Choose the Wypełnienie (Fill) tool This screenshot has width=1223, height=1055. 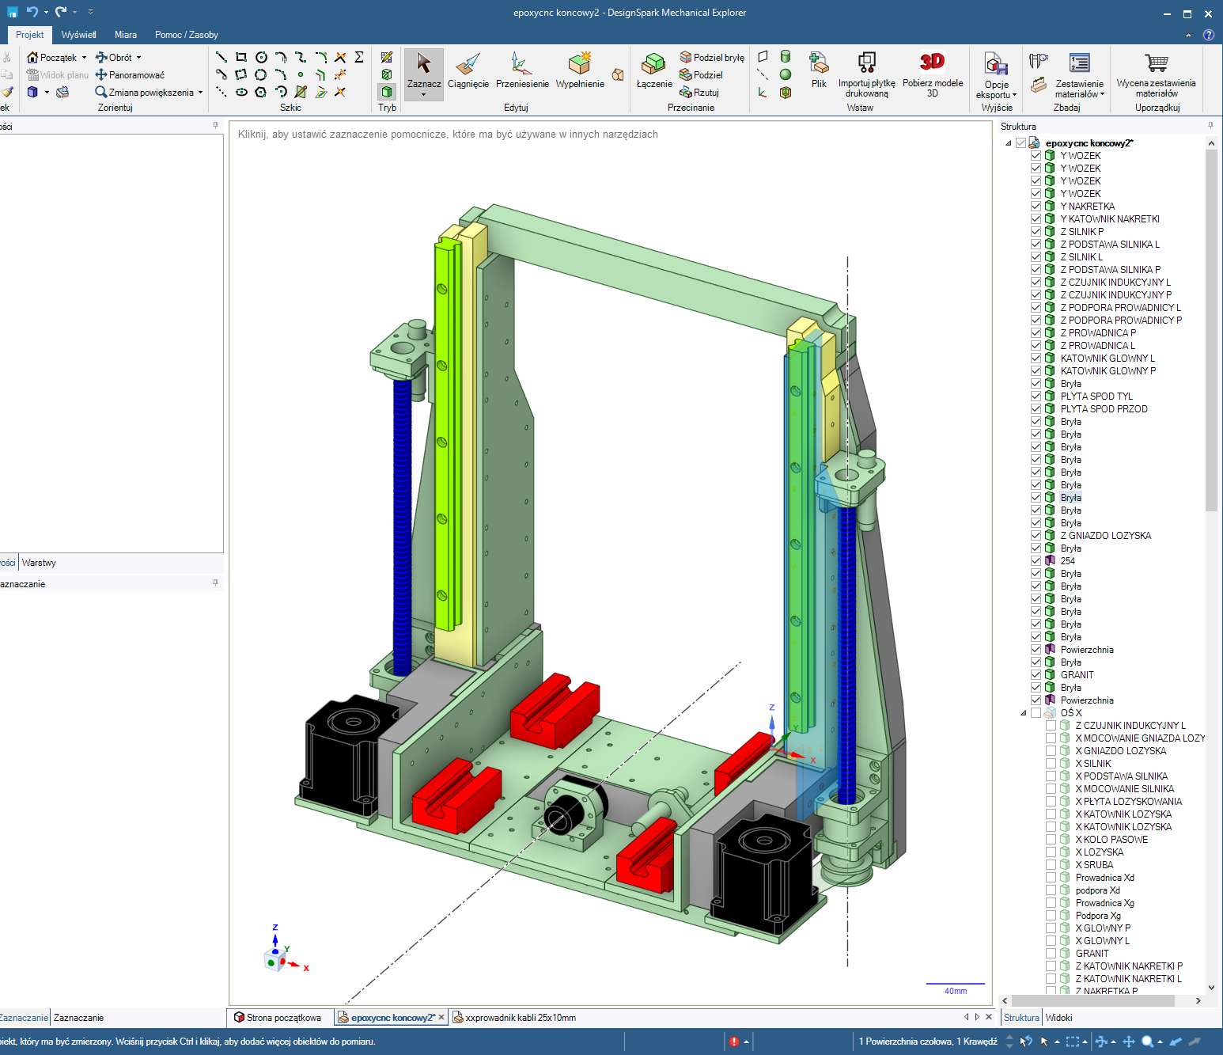[x=580, y=70]
